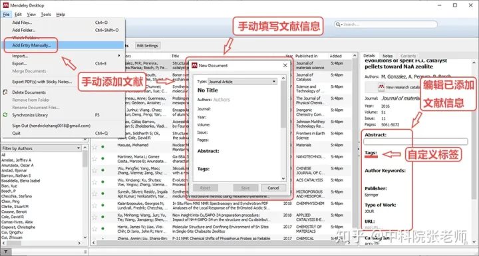The height and width of the screenshot is (256, 479).
Task: Click the Authors field in New Document dialog
Action: (222, 100)
